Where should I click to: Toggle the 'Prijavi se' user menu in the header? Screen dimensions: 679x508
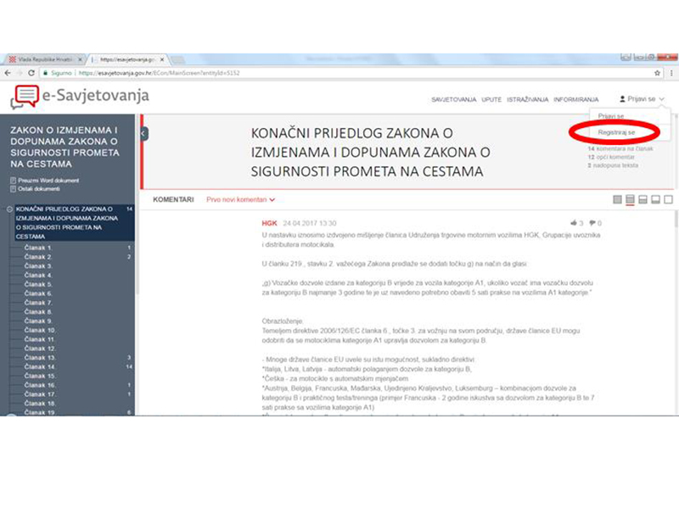pos(642,99)
